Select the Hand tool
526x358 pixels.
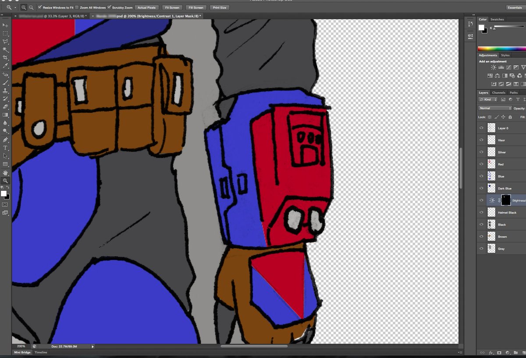coord(5,173)
